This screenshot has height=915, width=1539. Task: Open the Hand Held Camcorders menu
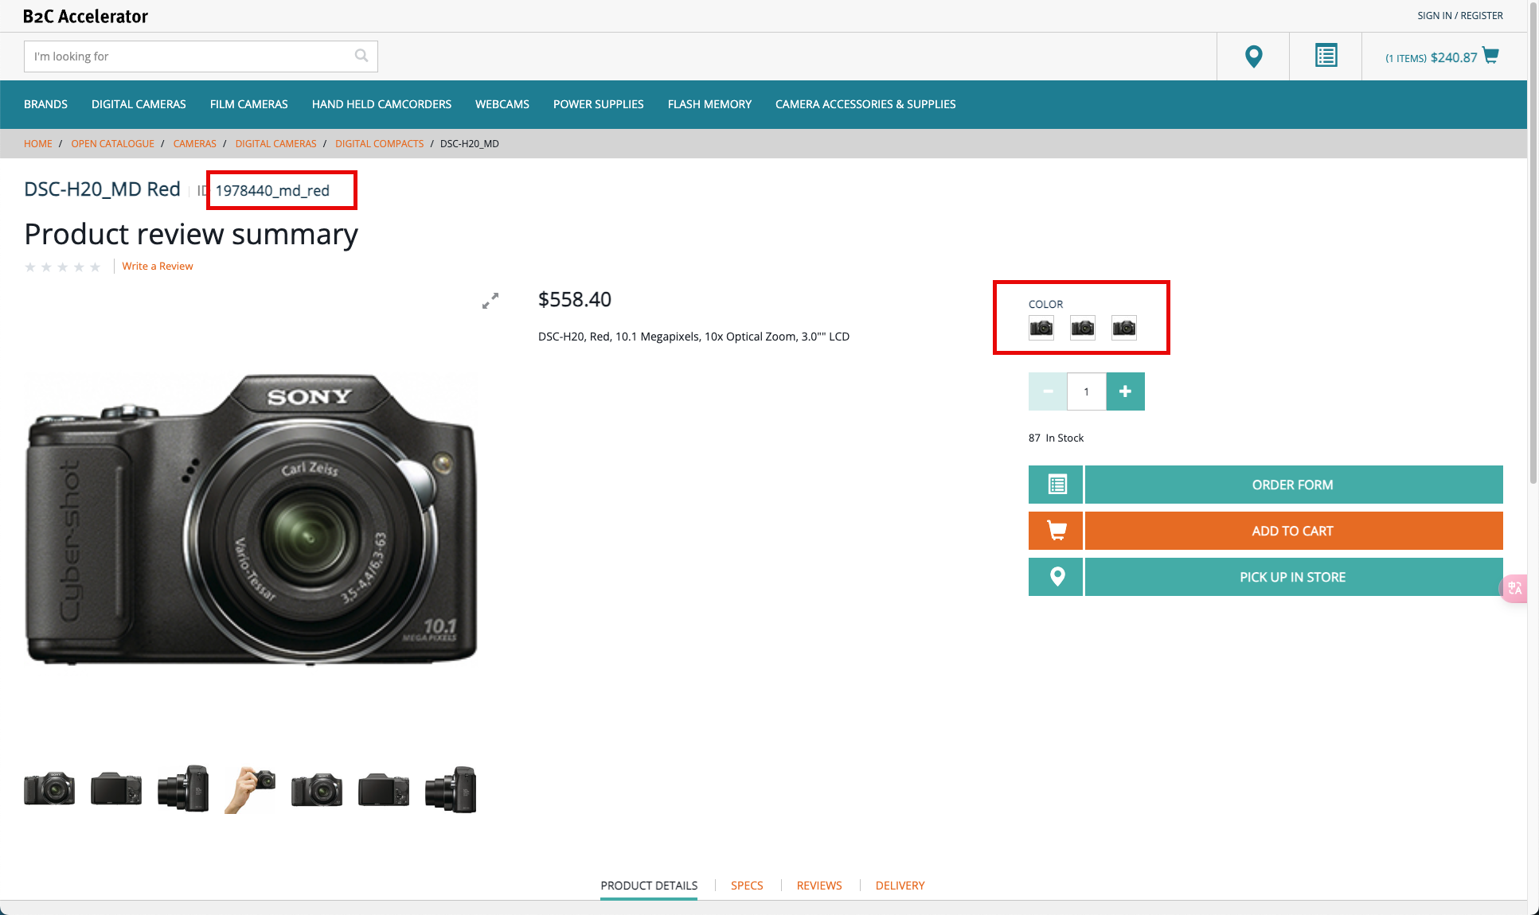tap(381, 104)
